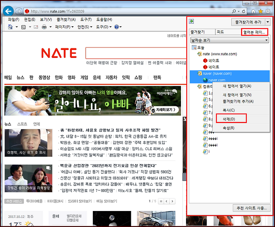
Task: Choose 복사(C) in the context menu
Action: click(x=229, y=110)
